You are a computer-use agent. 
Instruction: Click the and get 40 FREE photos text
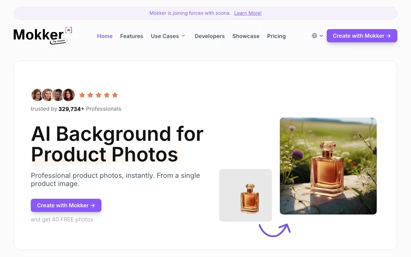62,219
